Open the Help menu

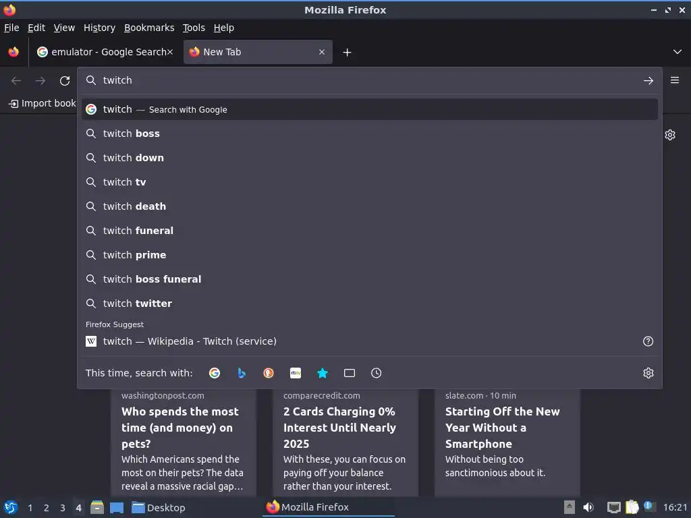point(223,28)
